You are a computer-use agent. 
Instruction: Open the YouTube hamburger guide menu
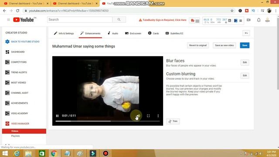tap(8, 20)
